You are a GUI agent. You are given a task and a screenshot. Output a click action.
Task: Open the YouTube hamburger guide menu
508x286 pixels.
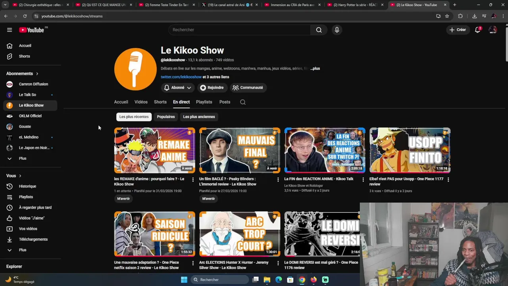pyautogui.click(x=10, y=30)
